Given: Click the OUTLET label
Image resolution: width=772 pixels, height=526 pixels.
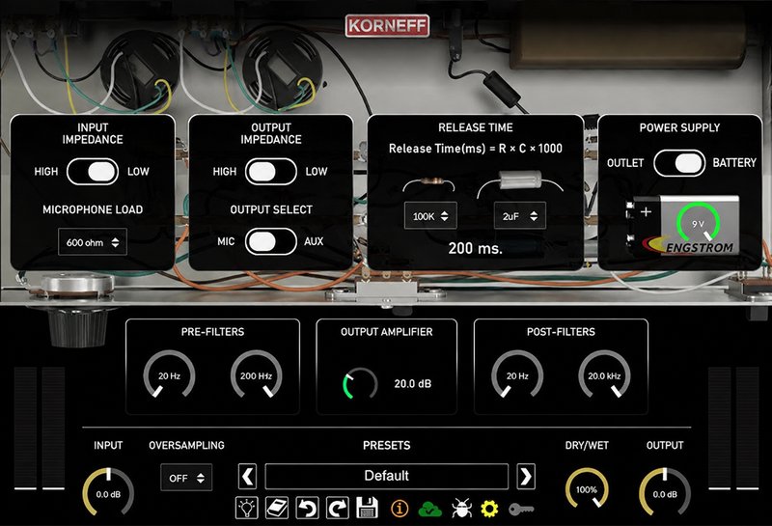Looking at the screenshot, I should tap(625, 163).
